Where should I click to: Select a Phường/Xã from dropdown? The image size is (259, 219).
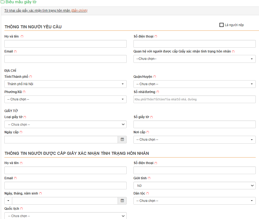click(x=65, y=99)
